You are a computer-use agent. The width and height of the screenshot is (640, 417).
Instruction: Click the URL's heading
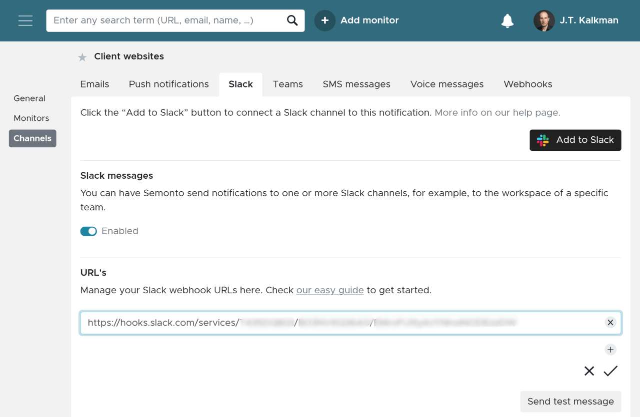[93, 273]
